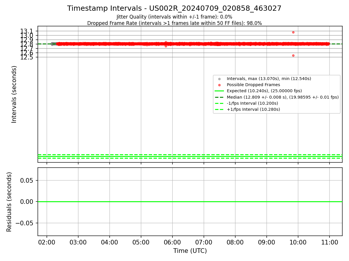349x261 pixels.
Task: Click the red dot marker in the legend
Action: point(220,85)
